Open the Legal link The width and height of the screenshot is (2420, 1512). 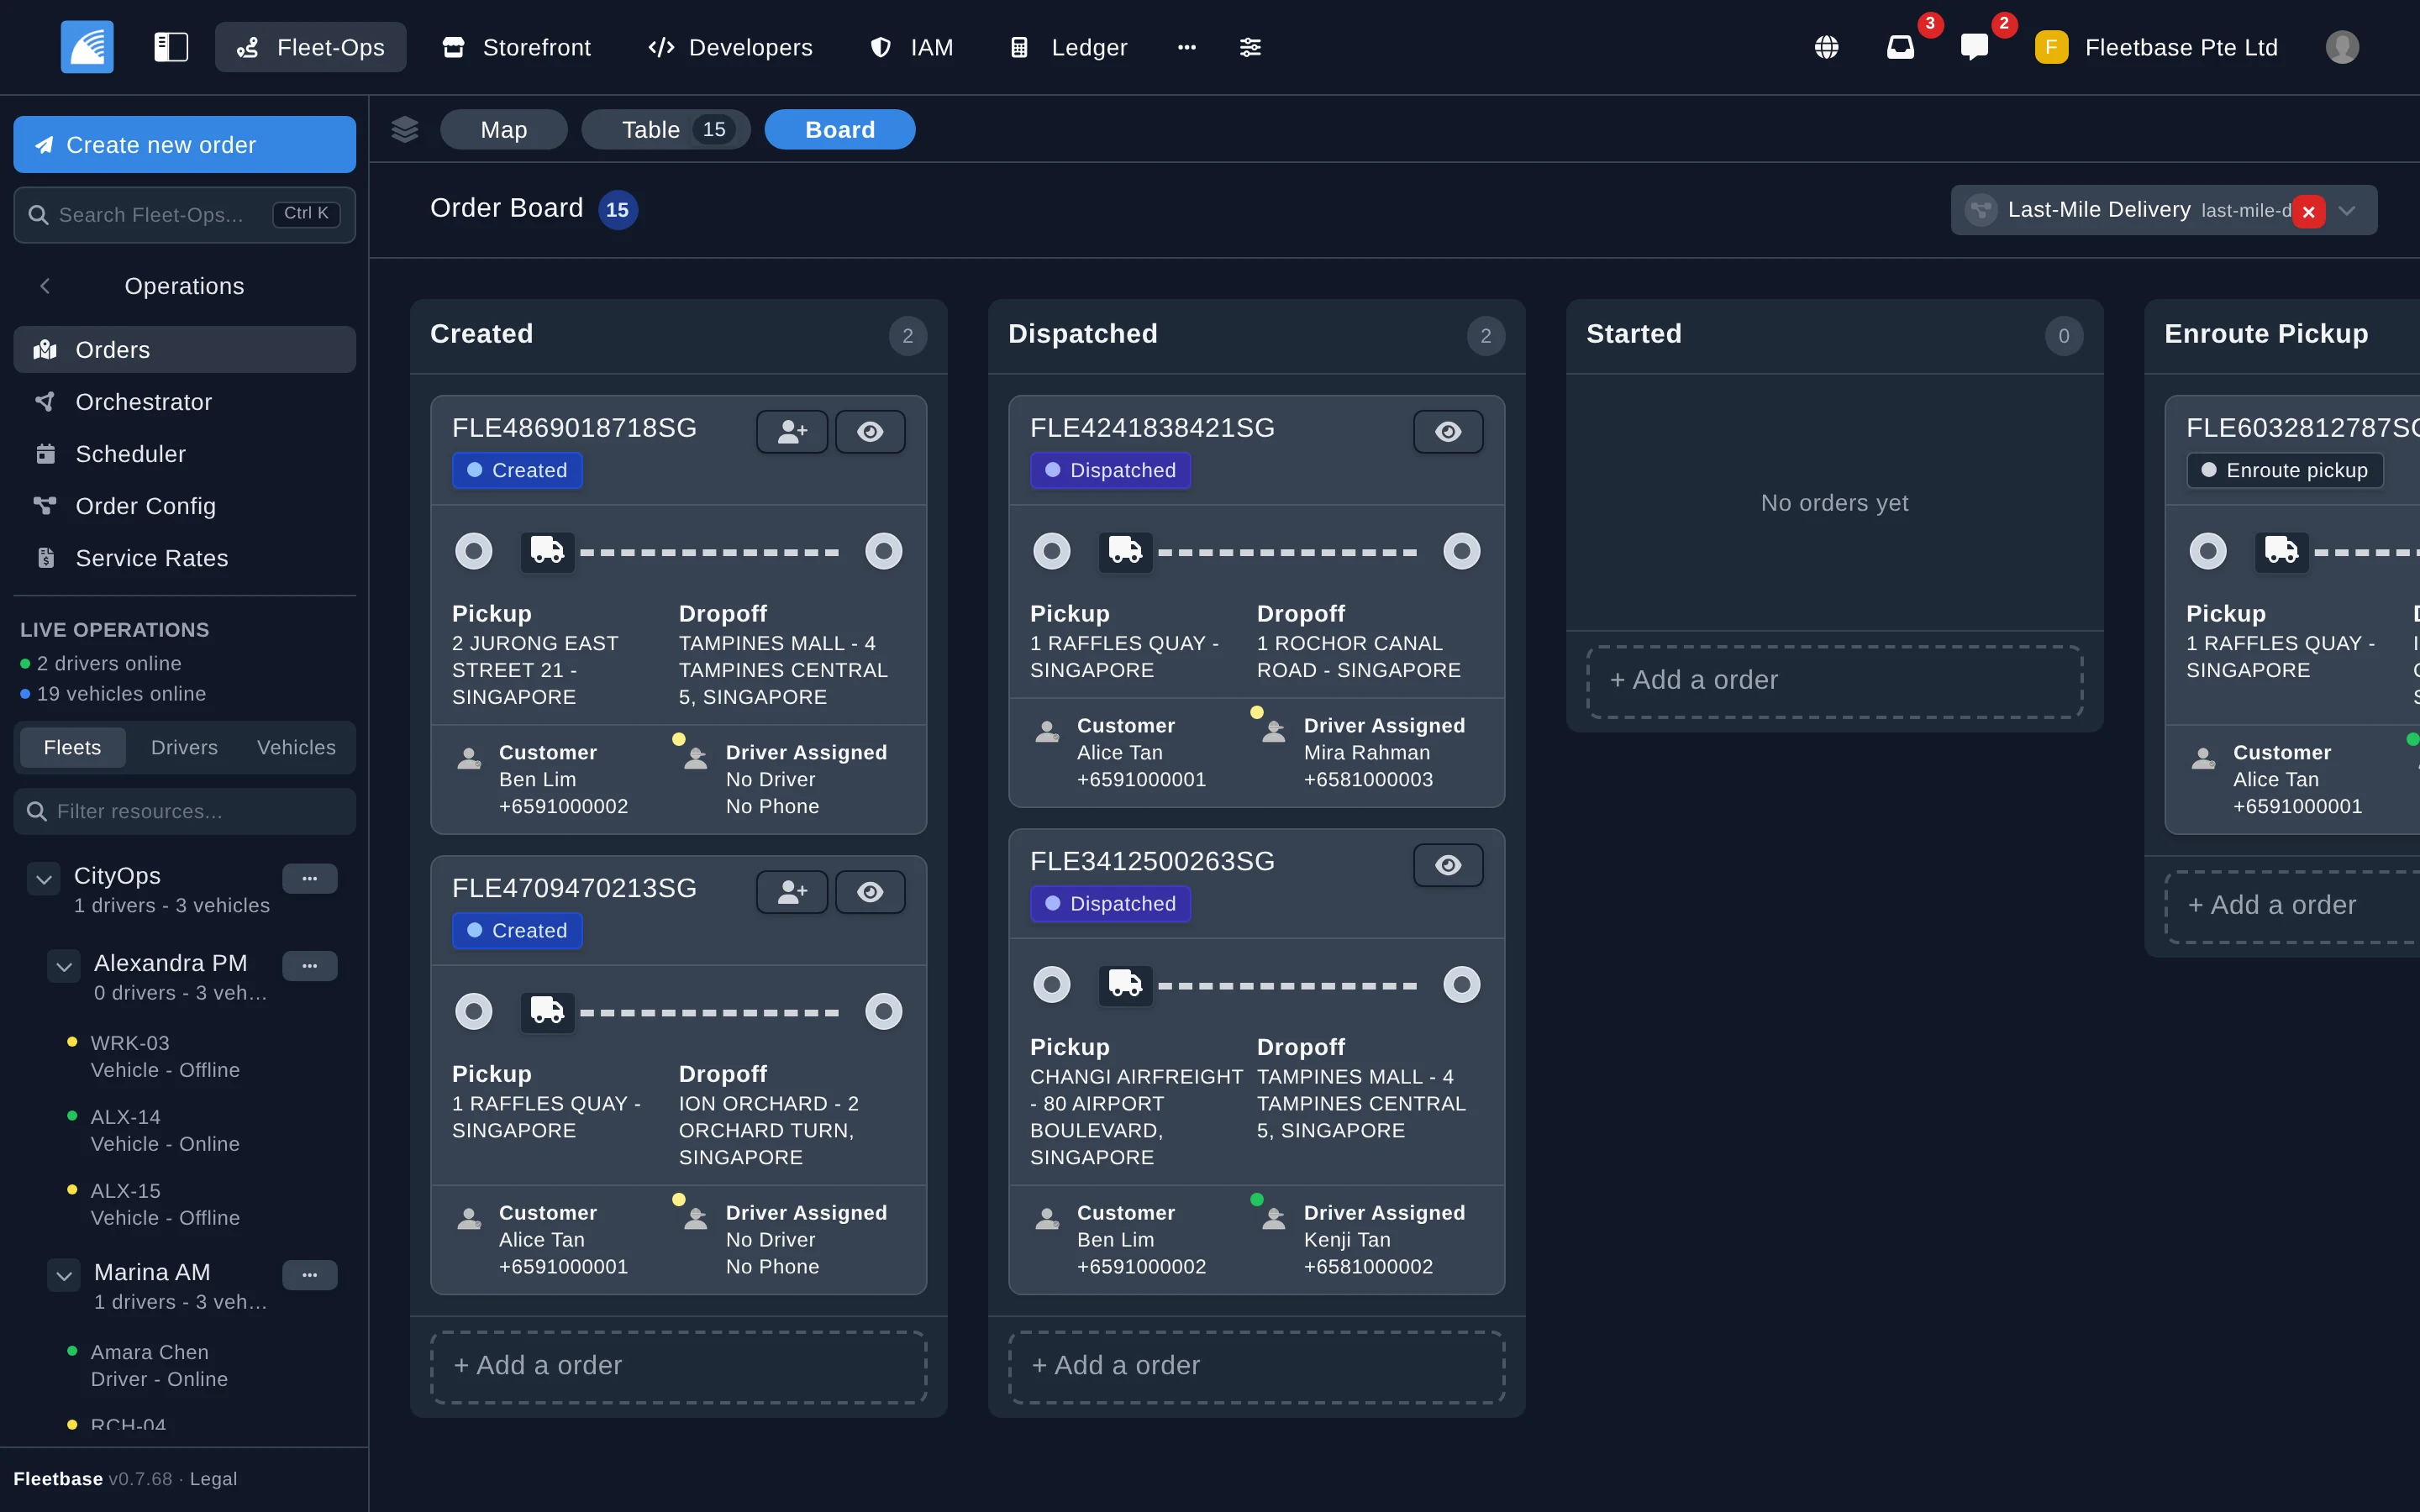(x=213, y=1478)
